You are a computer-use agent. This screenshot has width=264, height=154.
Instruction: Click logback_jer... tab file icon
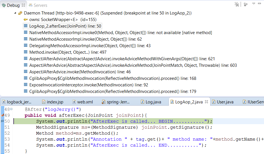pyautogui.click(x=4, y=102)
